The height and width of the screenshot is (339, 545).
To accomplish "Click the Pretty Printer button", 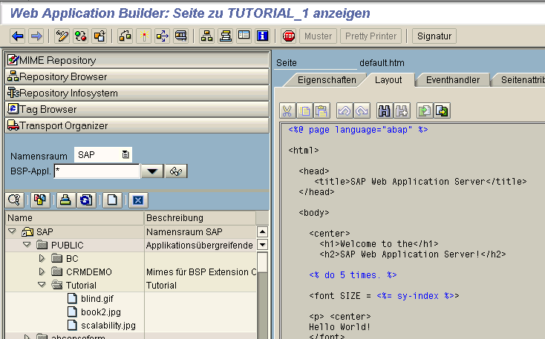I will [x=371, y=36].
